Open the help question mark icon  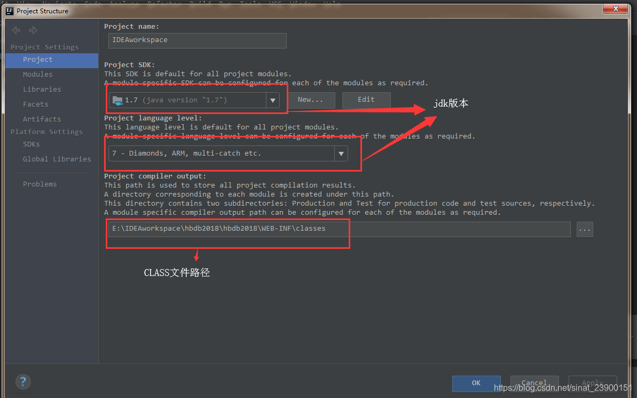(23, 381)
